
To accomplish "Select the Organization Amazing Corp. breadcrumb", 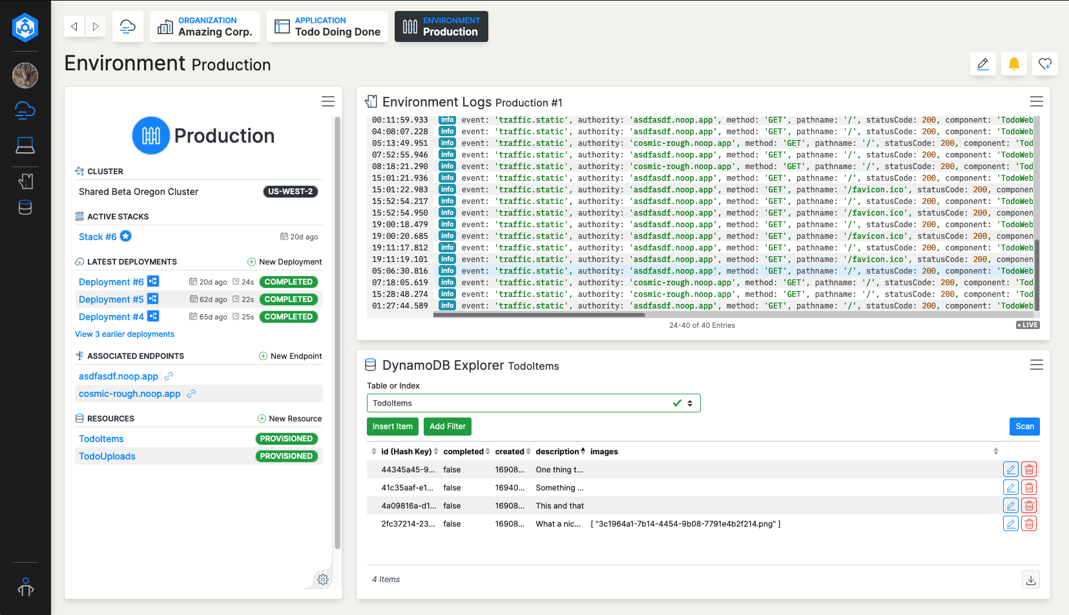I will point(205,26).
